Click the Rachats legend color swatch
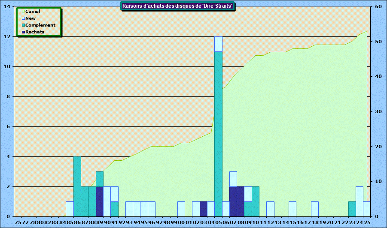 click(24, 32)
